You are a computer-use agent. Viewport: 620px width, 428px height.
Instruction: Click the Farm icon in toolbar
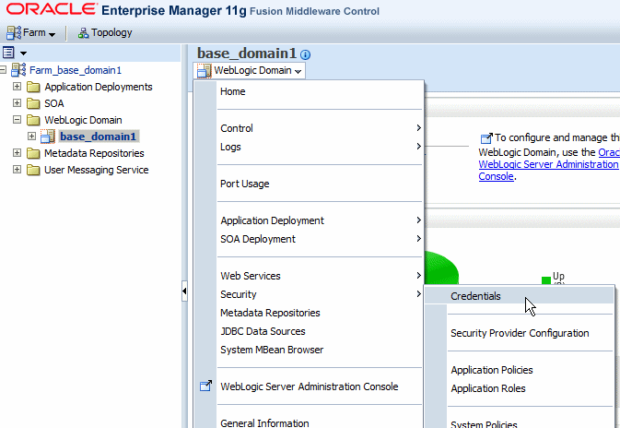point(14,33)
